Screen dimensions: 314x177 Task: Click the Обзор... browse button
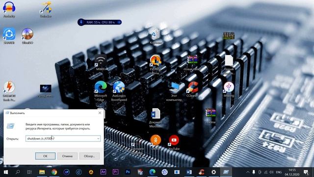tap(89, 156)
